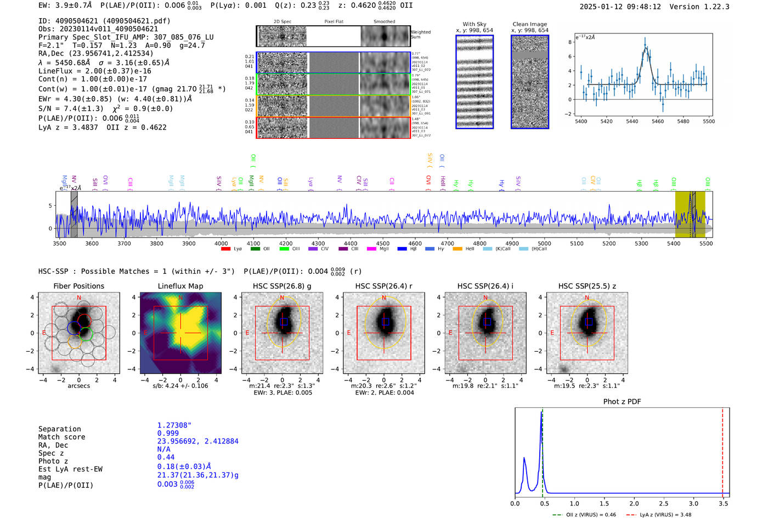Click the timestamp 2025-01-12 09:48:12

click(x=620, y=7)
